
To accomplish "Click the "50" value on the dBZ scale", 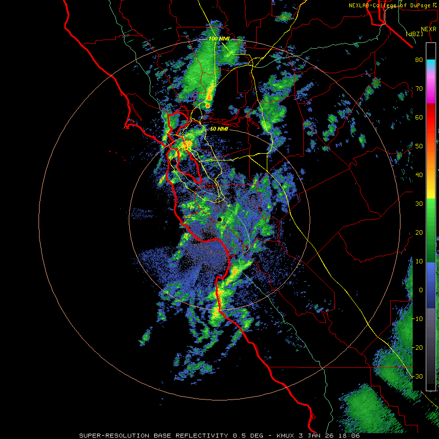I will [x=419, y=146].
